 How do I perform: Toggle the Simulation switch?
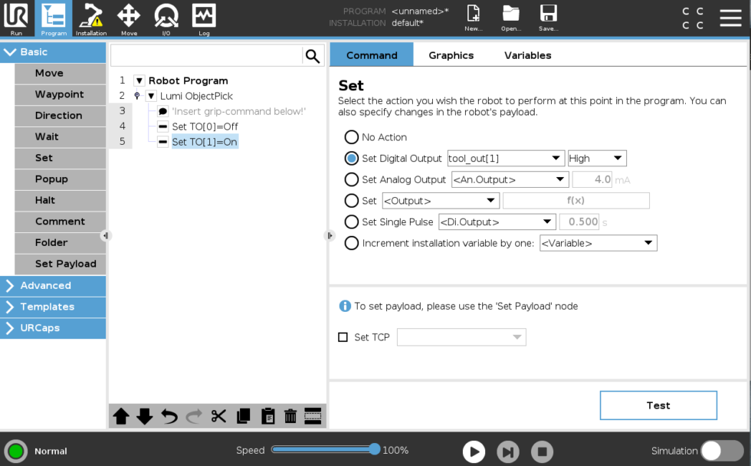pos(721,451)
